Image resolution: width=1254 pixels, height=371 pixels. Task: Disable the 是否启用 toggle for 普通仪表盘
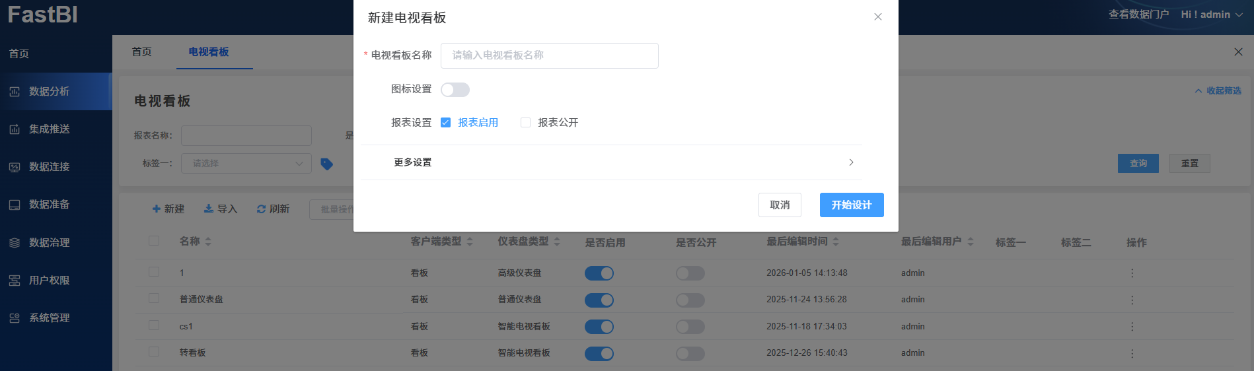coord(599,300)
